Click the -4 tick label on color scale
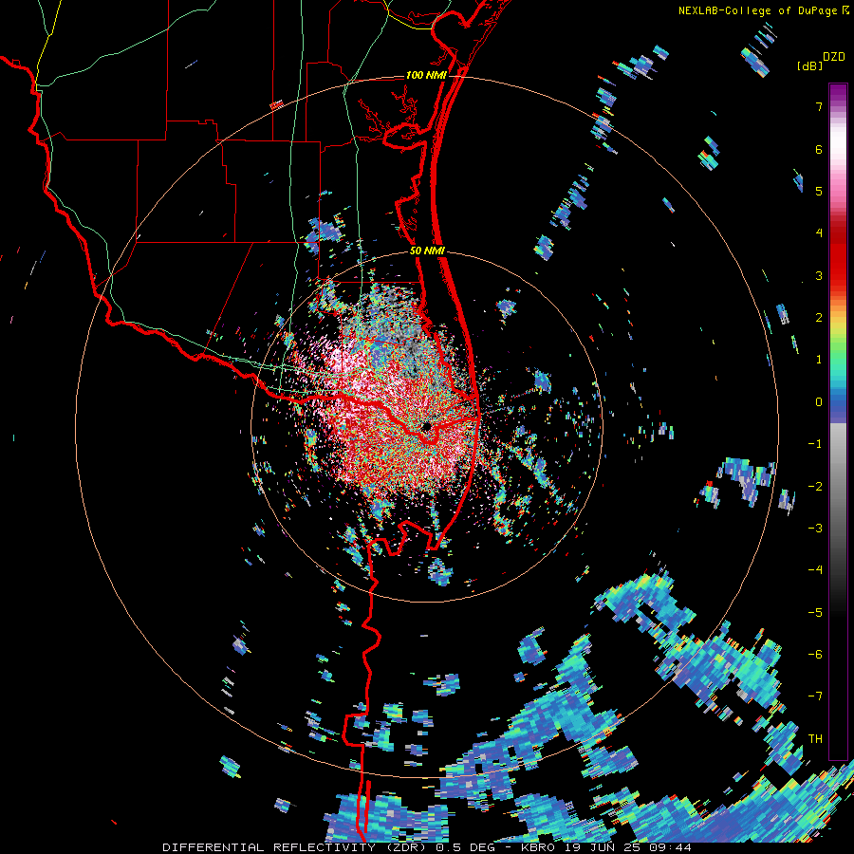This screenshot has height=854, width=854. click(815, 570)
